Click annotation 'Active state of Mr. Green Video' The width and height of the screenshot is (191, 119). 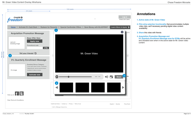pos(152,20)
